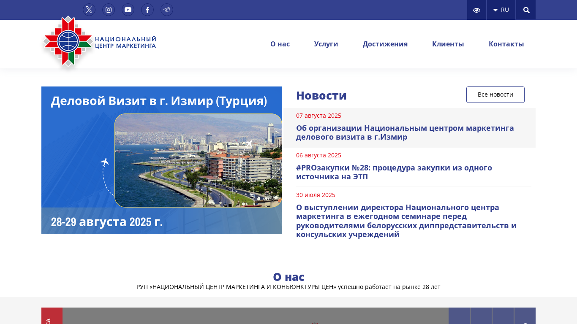Open news on director's seminar speech
Viewport: 577px width, 324px height.
[x=406, y=221]
